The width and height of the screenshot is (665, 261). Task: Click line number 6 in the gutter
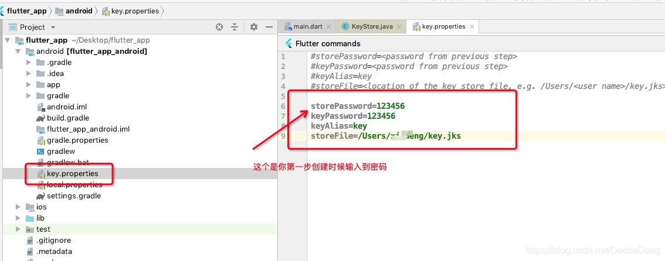283,106
